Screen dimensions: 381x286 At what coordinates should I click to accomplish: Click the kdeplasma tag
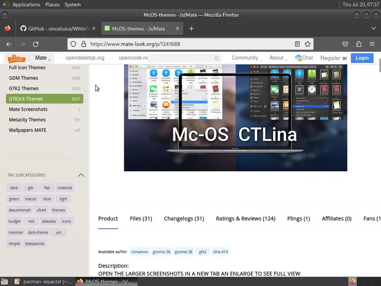pyautogui.click(x=35, y=244)
